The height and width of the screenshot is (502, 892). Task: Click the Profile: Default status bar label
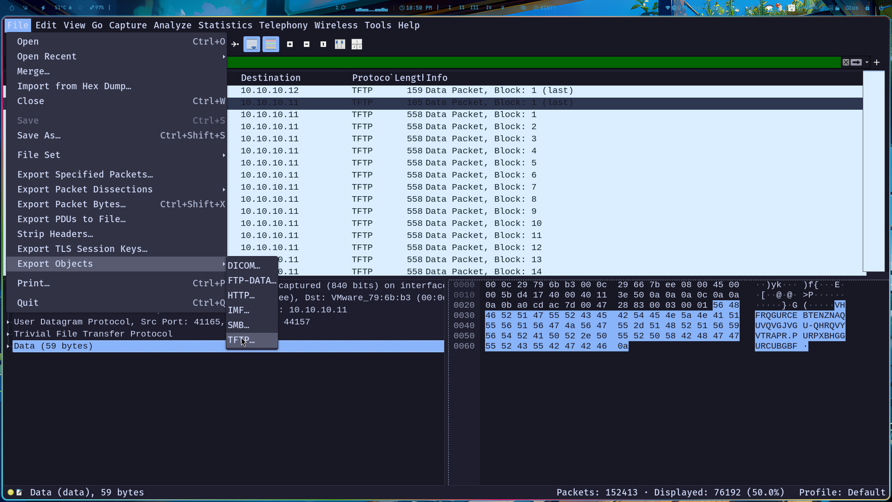tap(842, 492)
